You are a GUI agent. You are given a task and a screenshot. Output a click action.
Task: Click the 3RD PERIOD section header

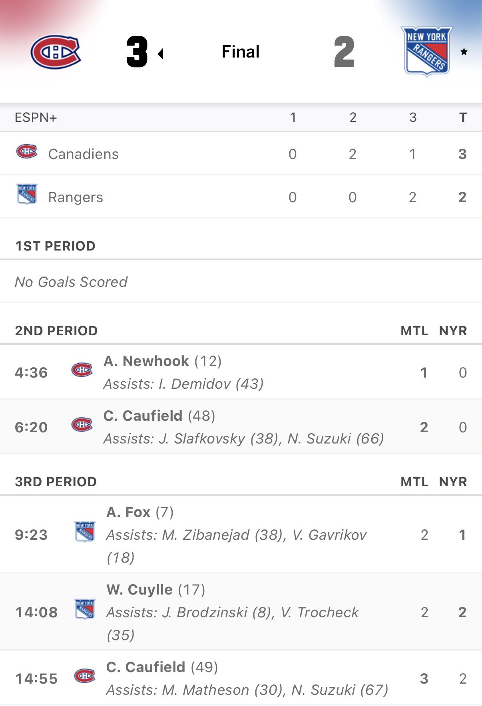click(56, 482)
